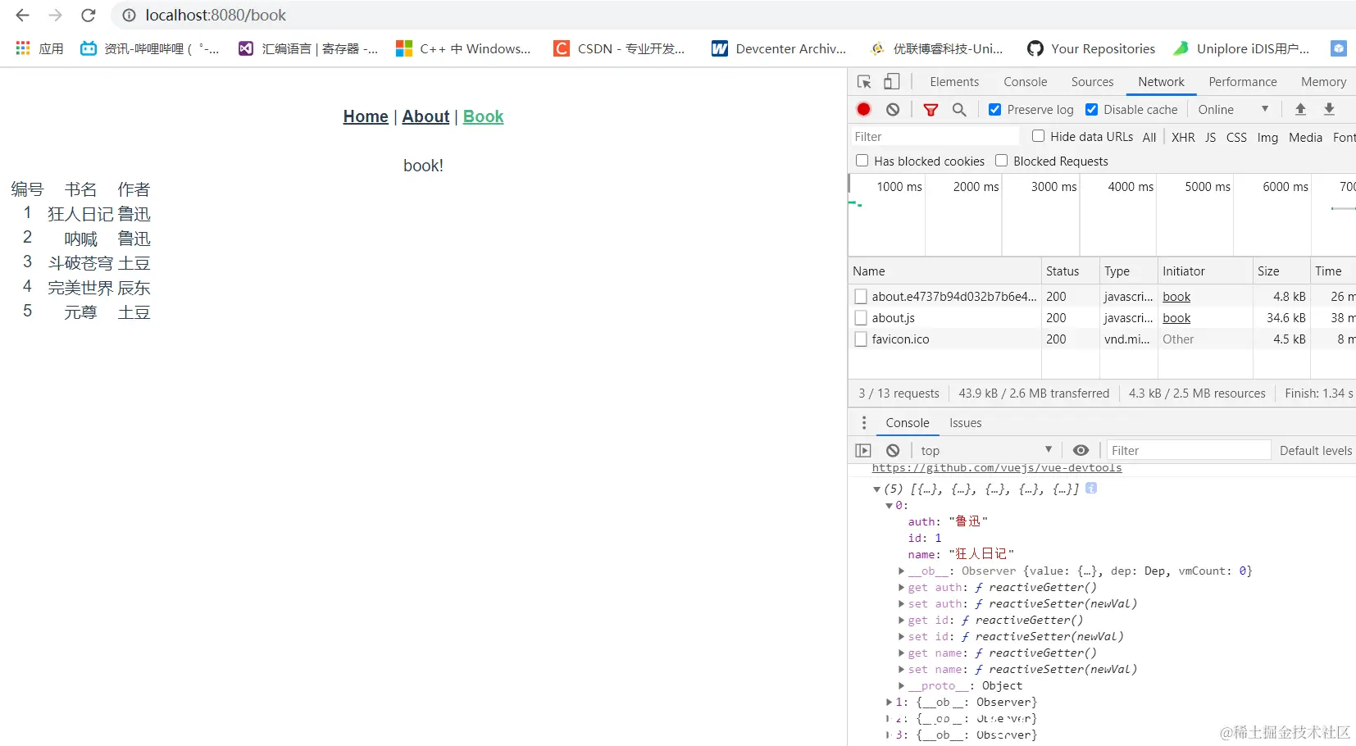Click the 3000 ms network timeline marker

click(1053, 187)
